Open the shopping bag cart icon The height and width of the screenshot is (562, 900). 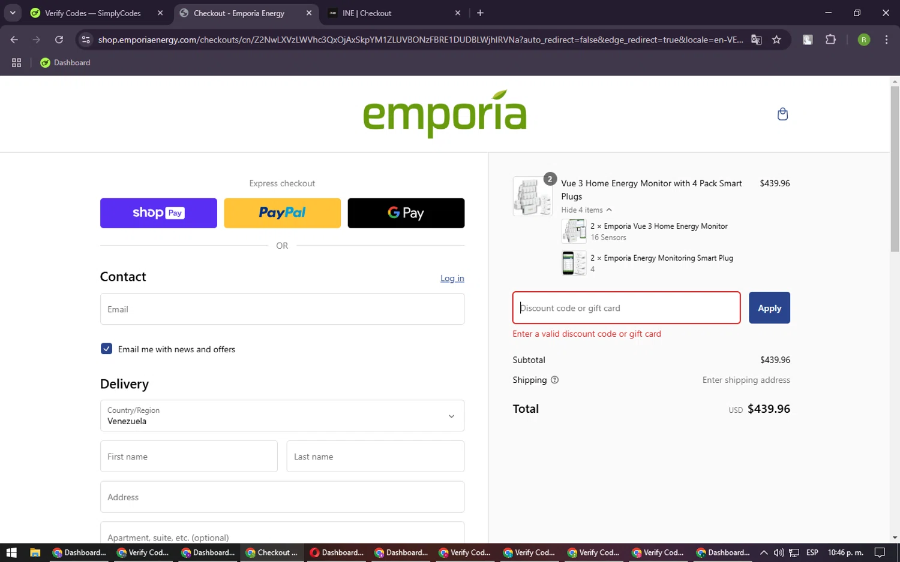coord(782,114)
